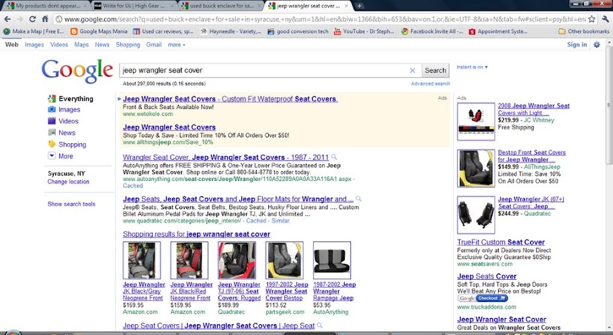Open Jeep Seats Cover truckaddons ad
Viewport: 613px width, 335px height.
pyautogui.click(x=487, y=276)
